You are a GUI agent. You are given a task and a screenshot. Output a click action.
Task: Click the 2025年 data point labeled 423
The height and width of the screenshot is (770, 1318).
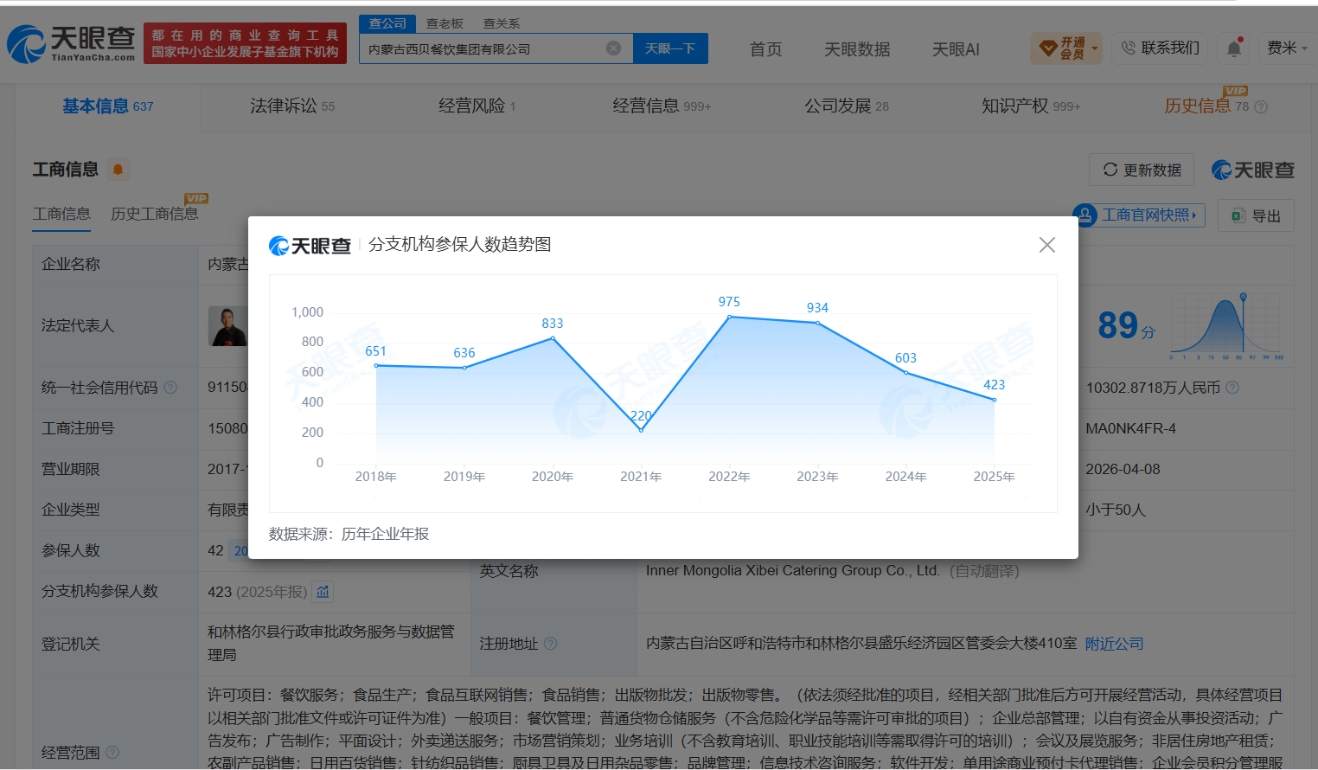995,400
